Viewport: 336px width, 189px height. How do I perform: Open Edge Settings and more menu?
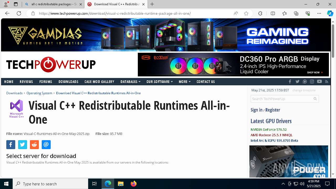(x=319, y=13)
